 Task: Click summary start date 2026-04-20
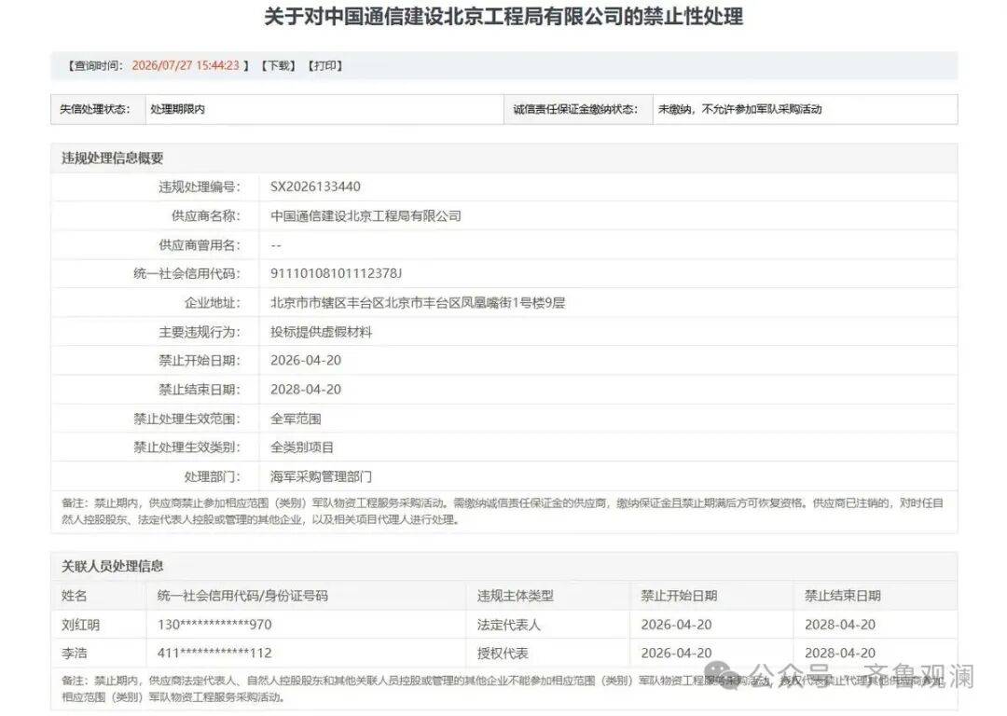tap(306, 360)
